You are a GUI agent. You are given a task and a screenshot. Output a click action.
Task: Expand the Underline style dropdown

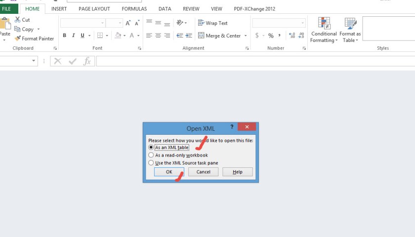tap(89, 36)
